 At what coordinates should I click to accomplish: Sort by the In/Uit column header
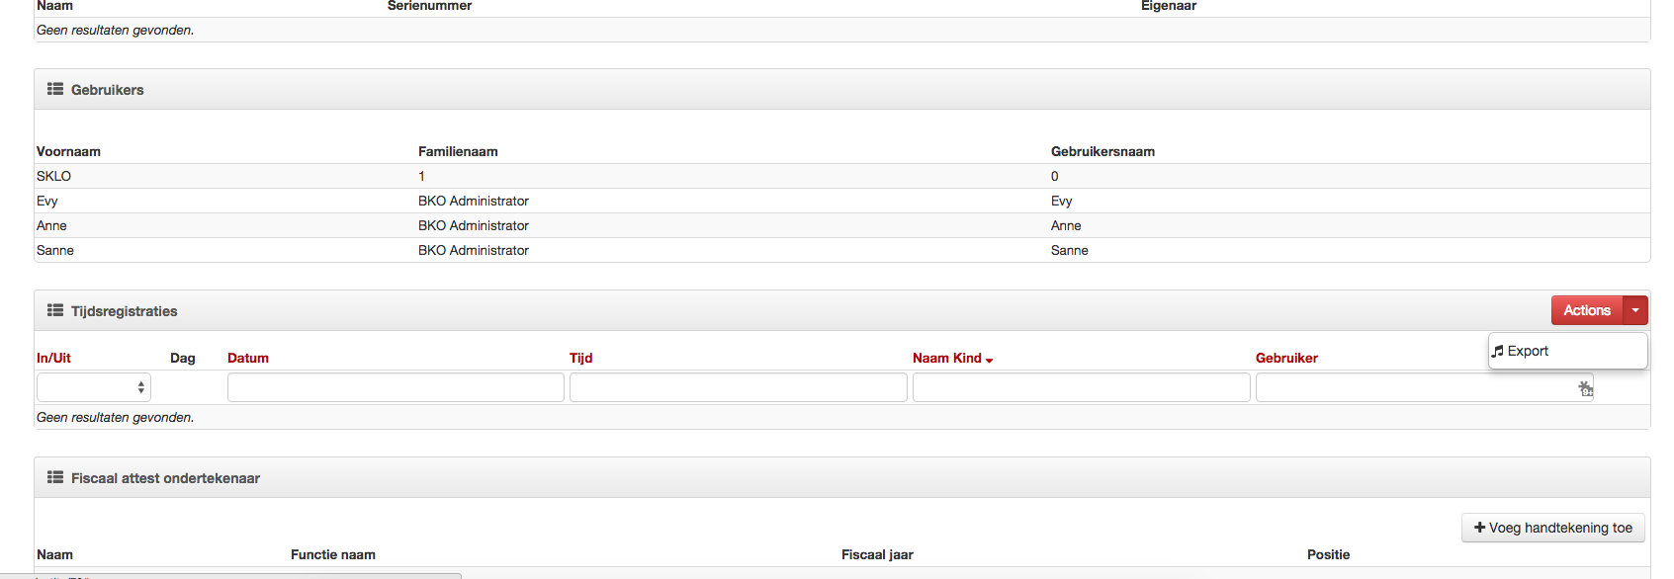pos(53,358)
